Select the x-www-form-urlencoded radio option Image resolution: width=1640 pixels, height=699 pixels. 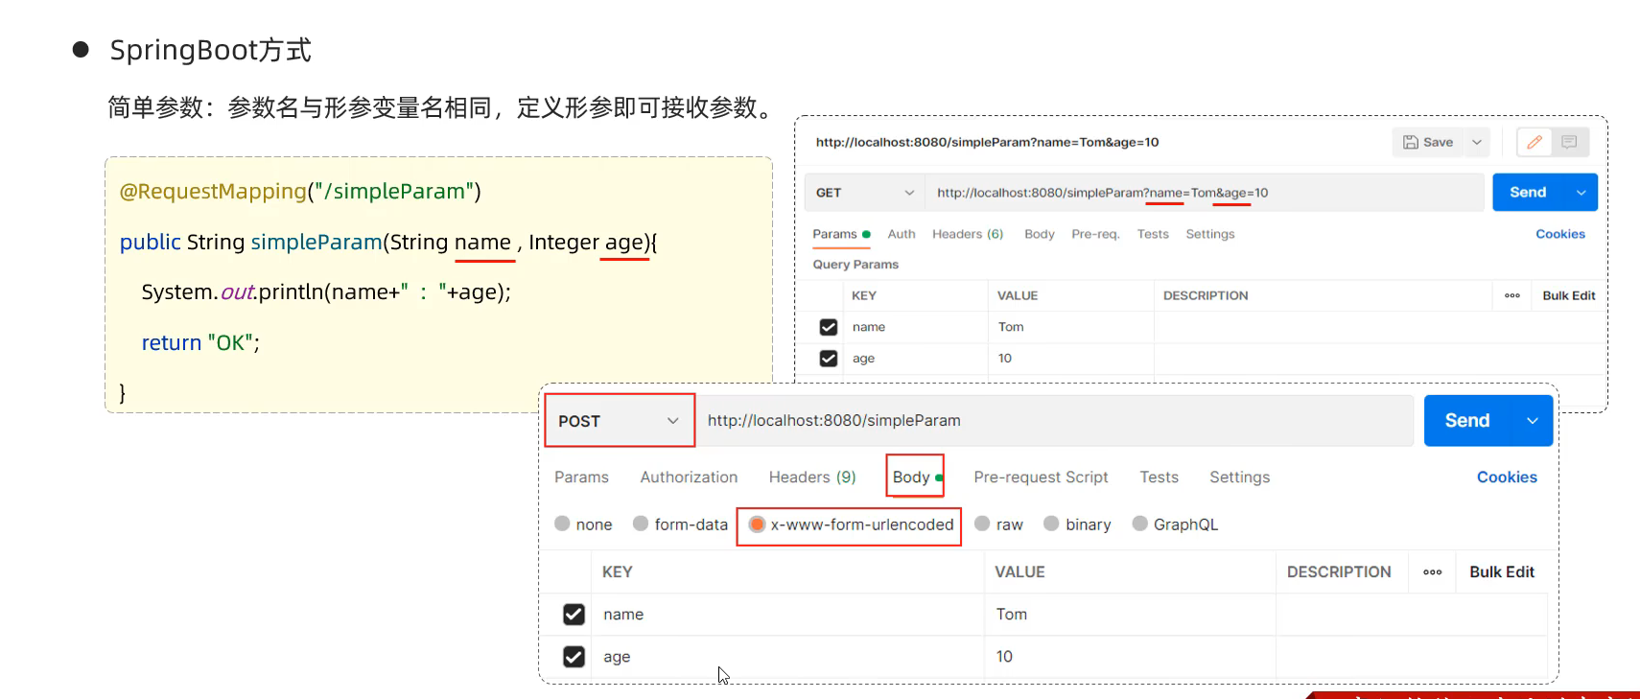coord(757,524)
